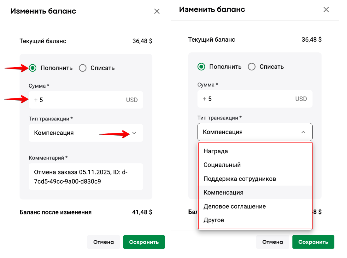Image resolution: width=347 pixels, height=258 pixels.
Task: Pick Деловое соглашение transaction type
Action: point(235,206)
